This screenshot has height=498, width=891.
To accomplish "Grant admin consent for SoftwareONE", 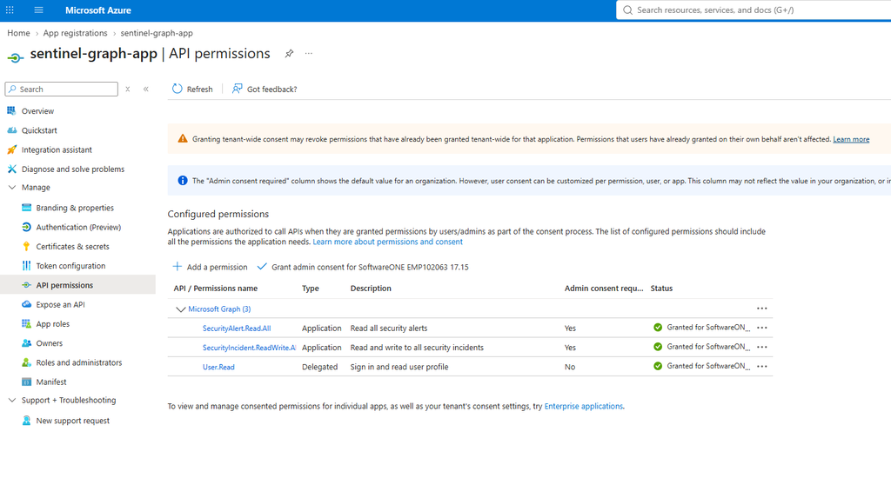I will [363, 267].
